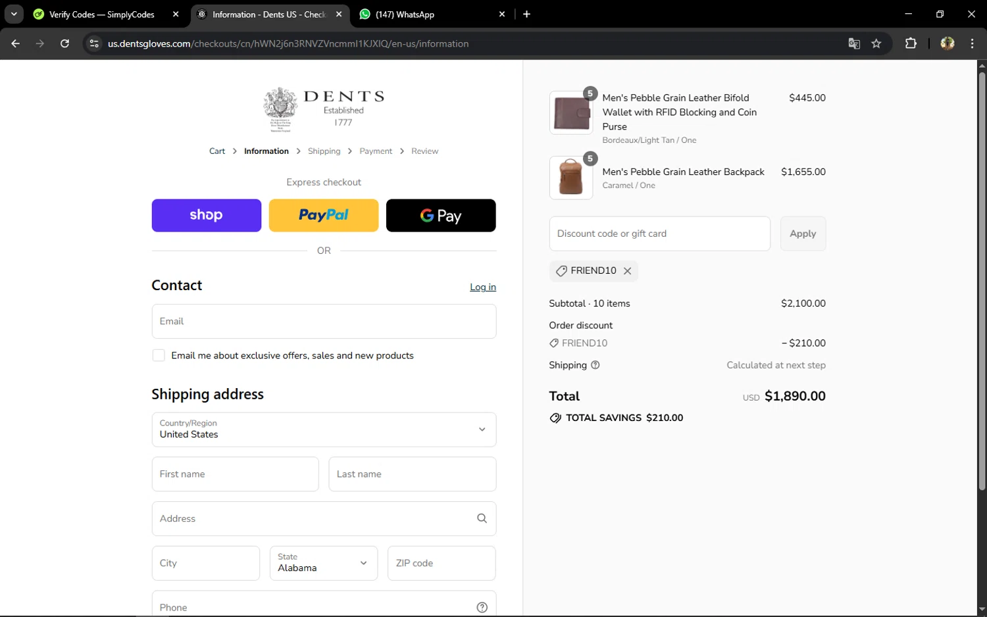Click the phone help question icon

pos(482,607)
